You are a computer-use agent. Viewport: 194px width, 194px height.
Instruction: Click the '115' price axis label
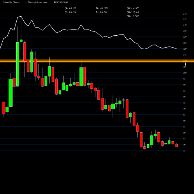pos(185,55)
